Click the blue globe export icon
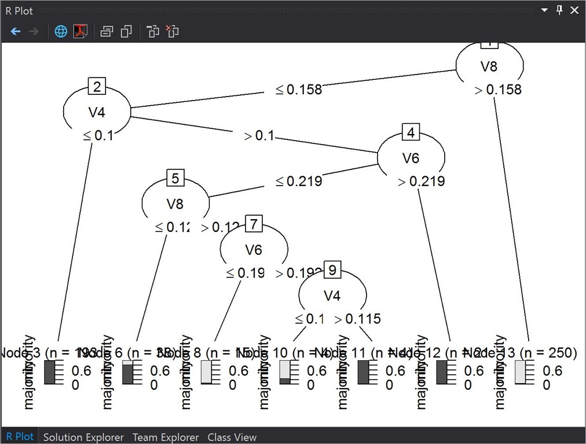Image resolution: width=586 pixels, height=444 pixels. click(x=61, y=31)
